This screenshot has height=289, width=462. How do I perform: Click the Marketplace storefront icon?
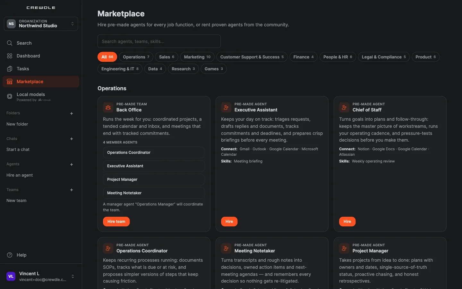[x=10, y=82]
